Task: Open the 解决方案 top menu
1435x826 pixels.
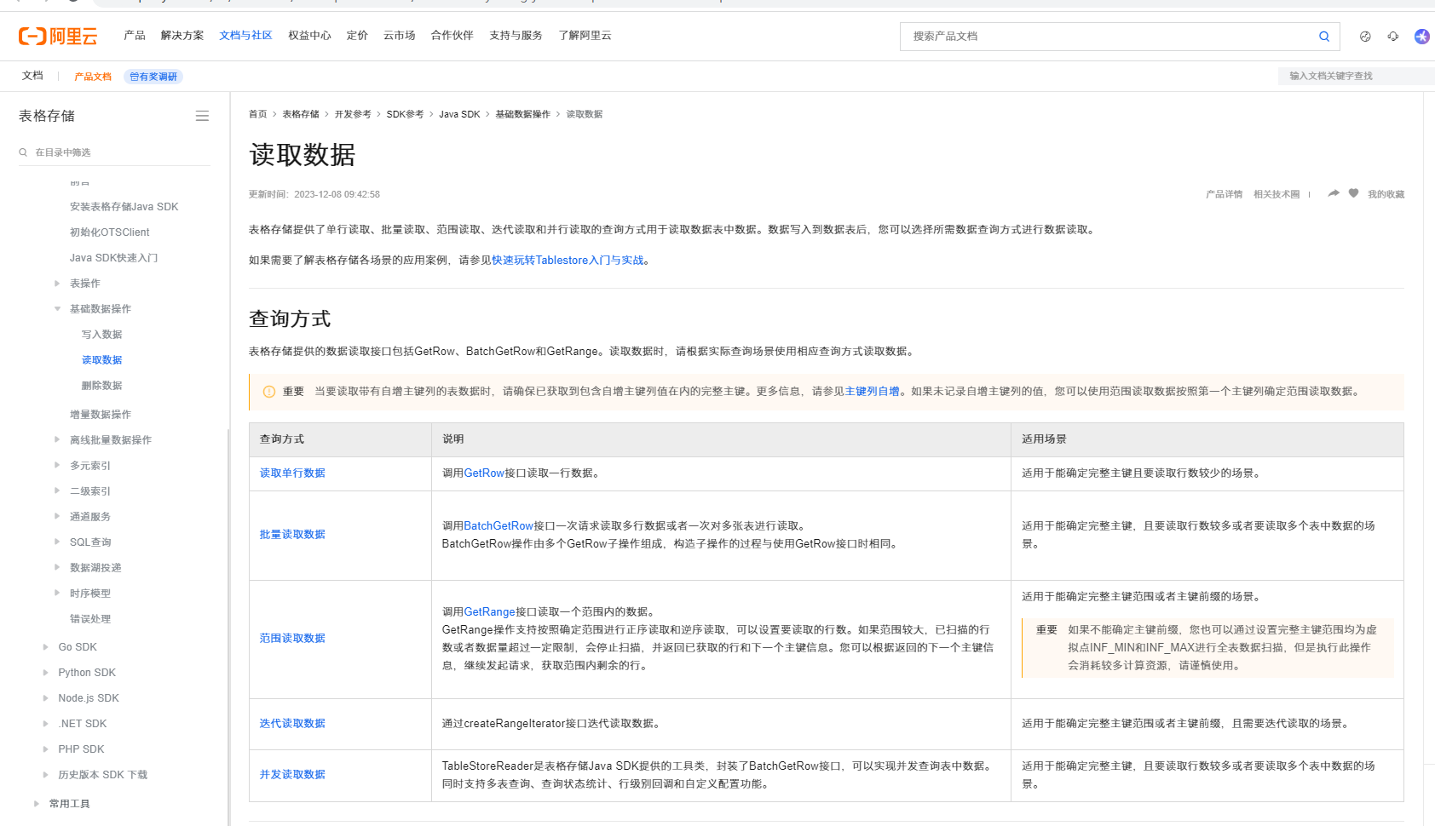Action: point(182,36)
